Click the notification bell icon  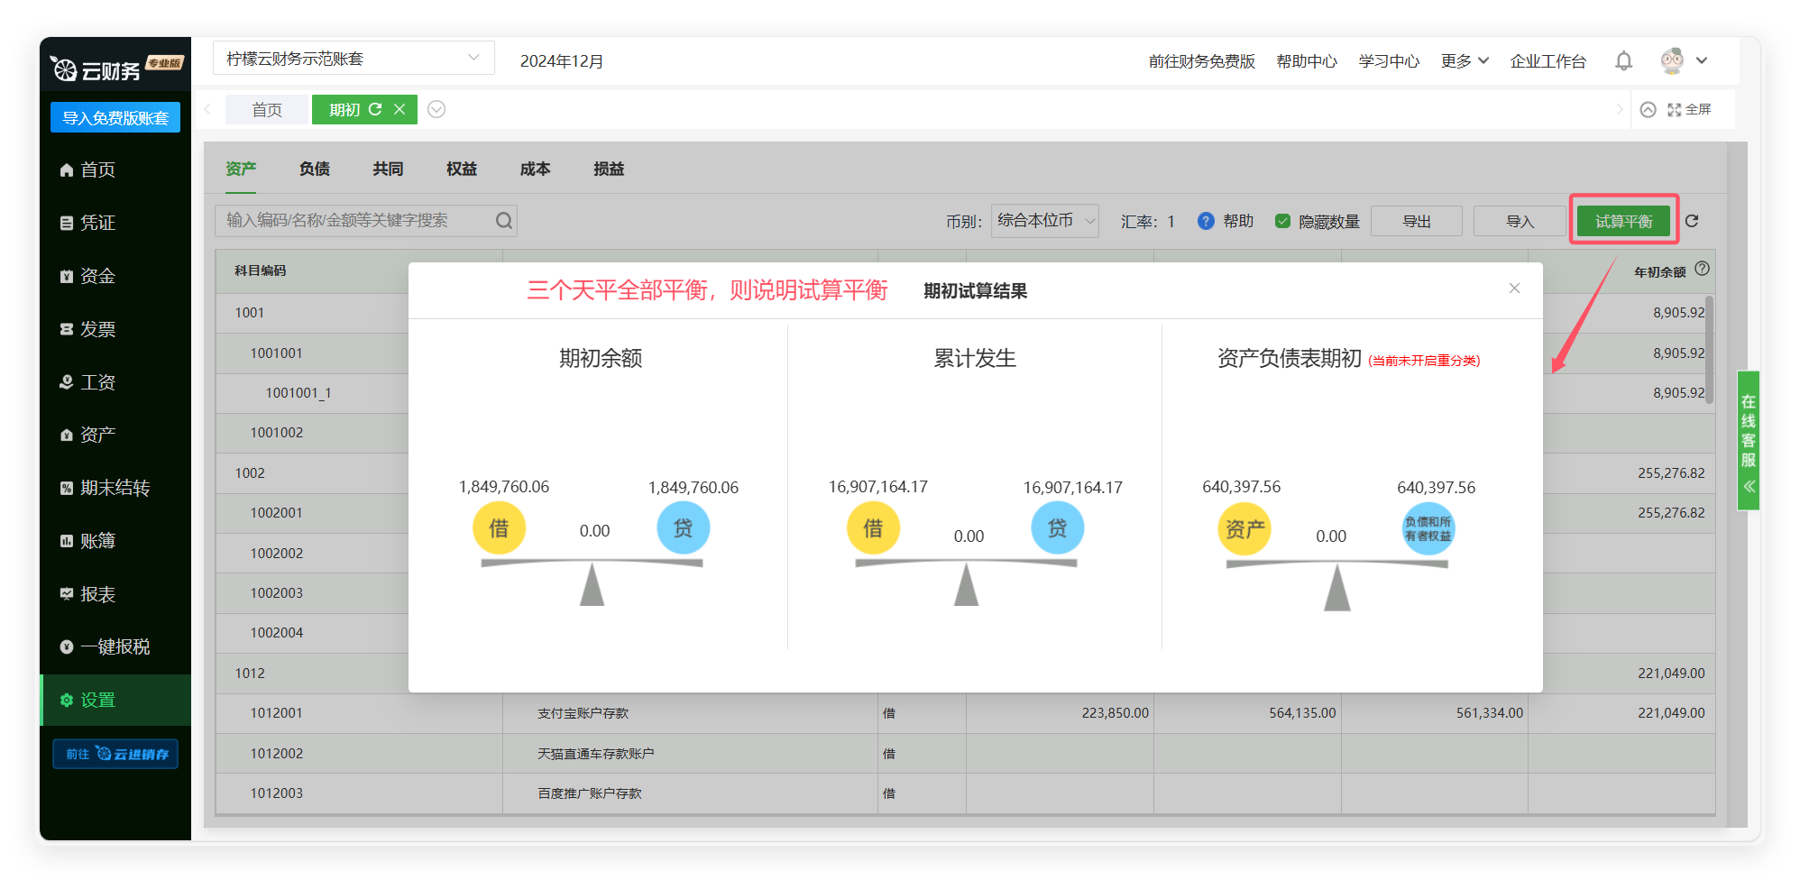pyautogui.click(x=1623, y=61)
